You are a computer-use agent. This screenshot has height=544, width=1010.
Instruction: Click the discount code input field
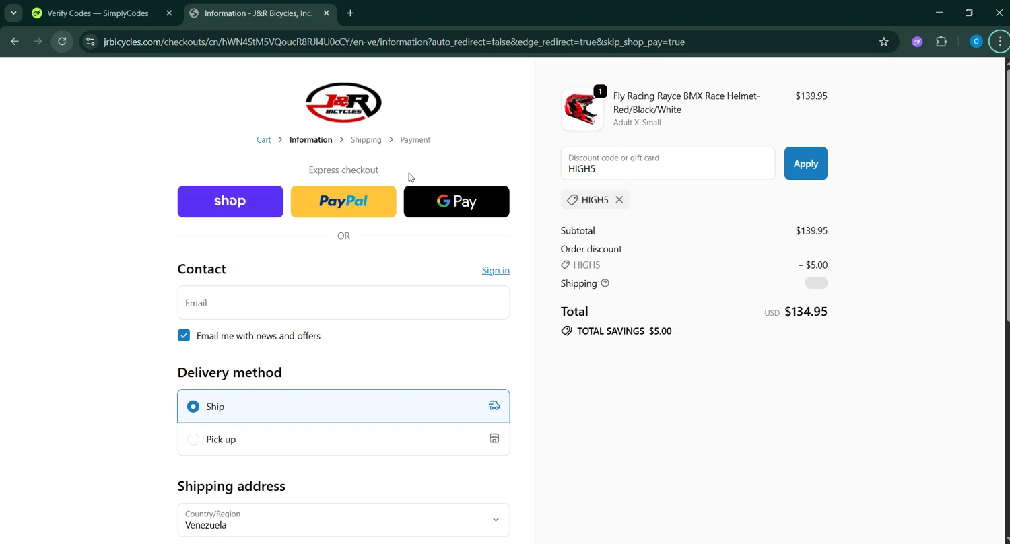point(668,164)
